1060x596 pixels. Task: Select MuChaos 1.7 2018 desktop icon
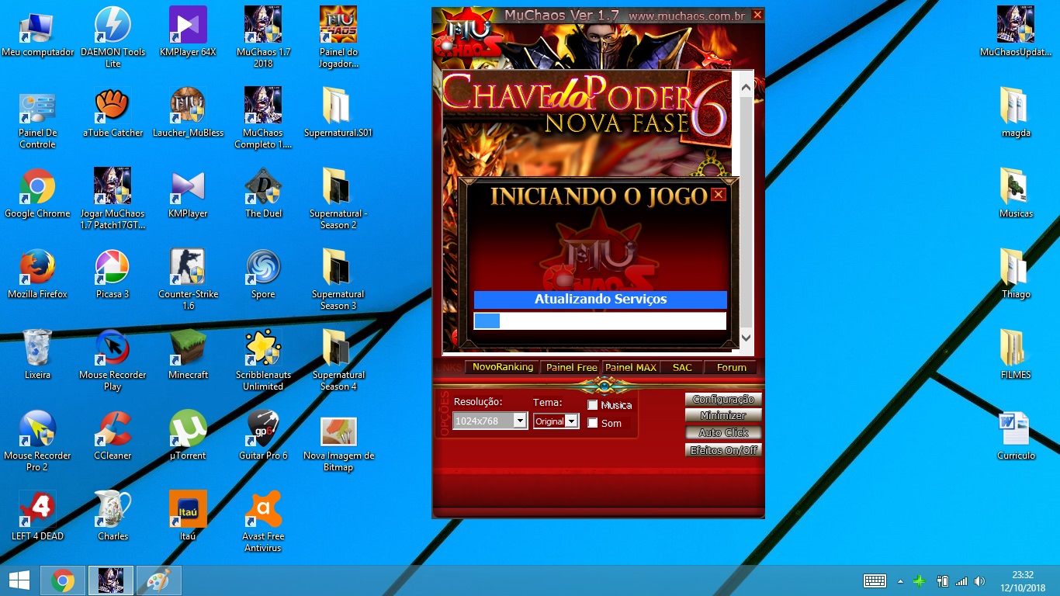click(x=263, y=37)
